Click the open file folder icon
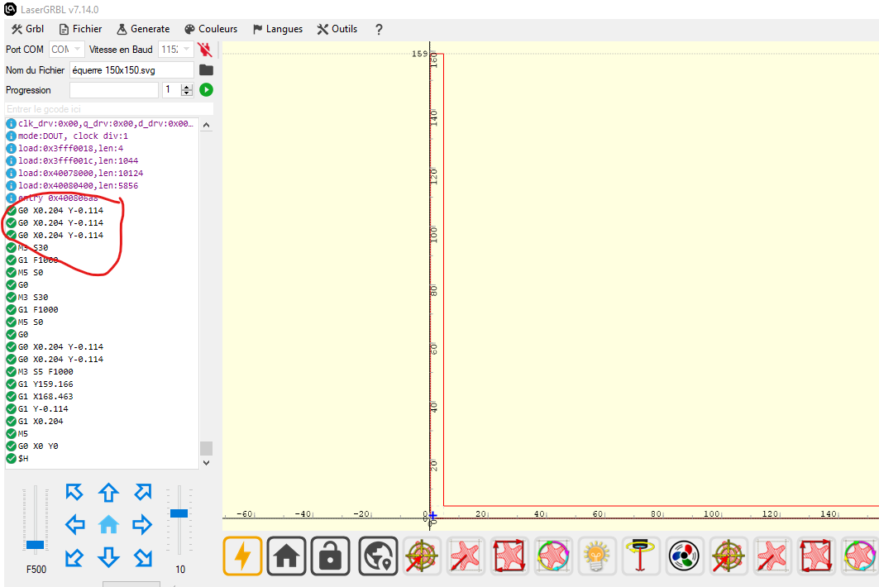The height and width of the screenshot is (587, 879). tap(206, 70)
